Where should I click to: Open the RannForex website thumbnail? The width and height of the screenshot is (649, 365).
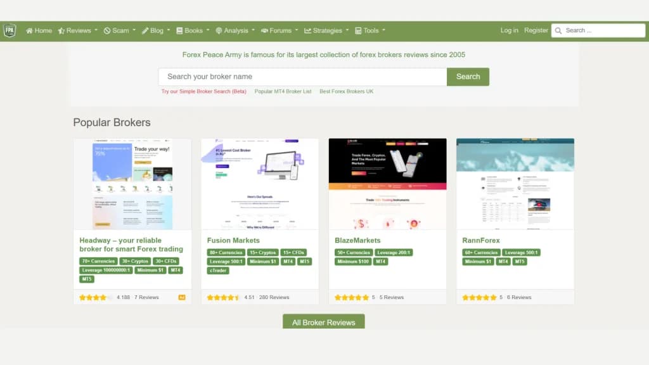[x=515, y=184]
